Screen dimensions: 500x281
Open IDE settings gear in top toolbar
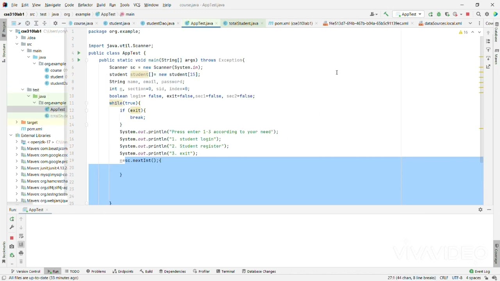tap(487, 14)
